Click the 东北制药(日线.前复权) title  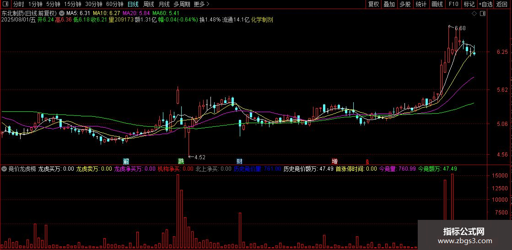29,13
